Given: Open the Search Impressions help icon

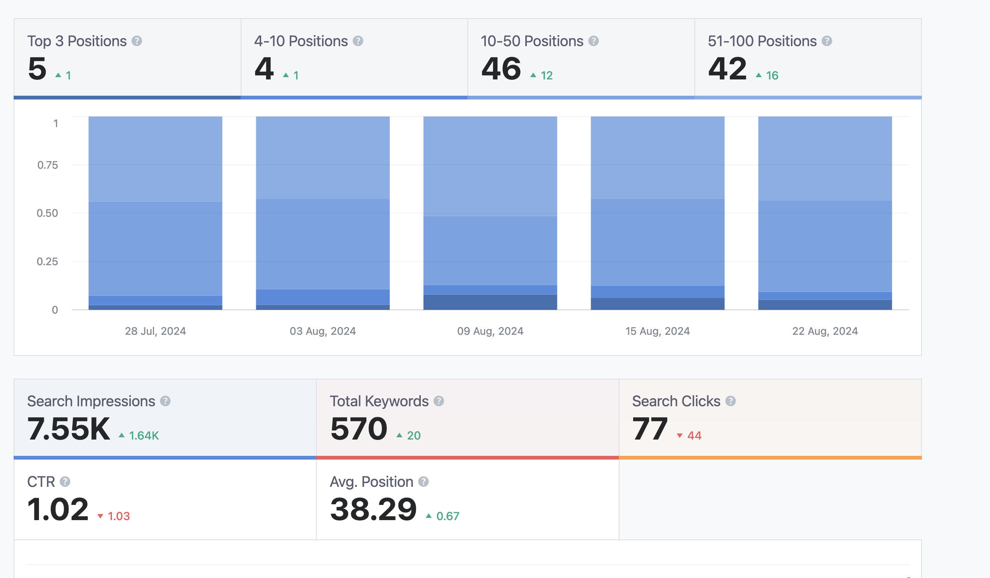Looking at the screenshot, I should click(x=165, y=401).
